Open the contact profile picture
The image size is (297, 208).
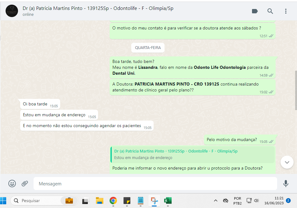click(x=12, y=11)
